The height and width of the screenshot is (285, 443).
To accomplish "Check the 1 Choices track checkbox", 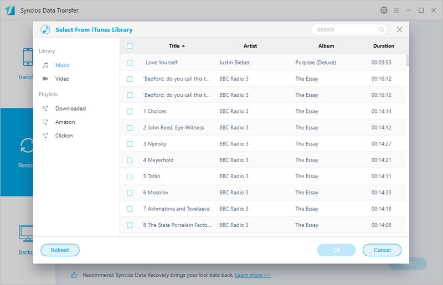I will (x=130, y=112).
